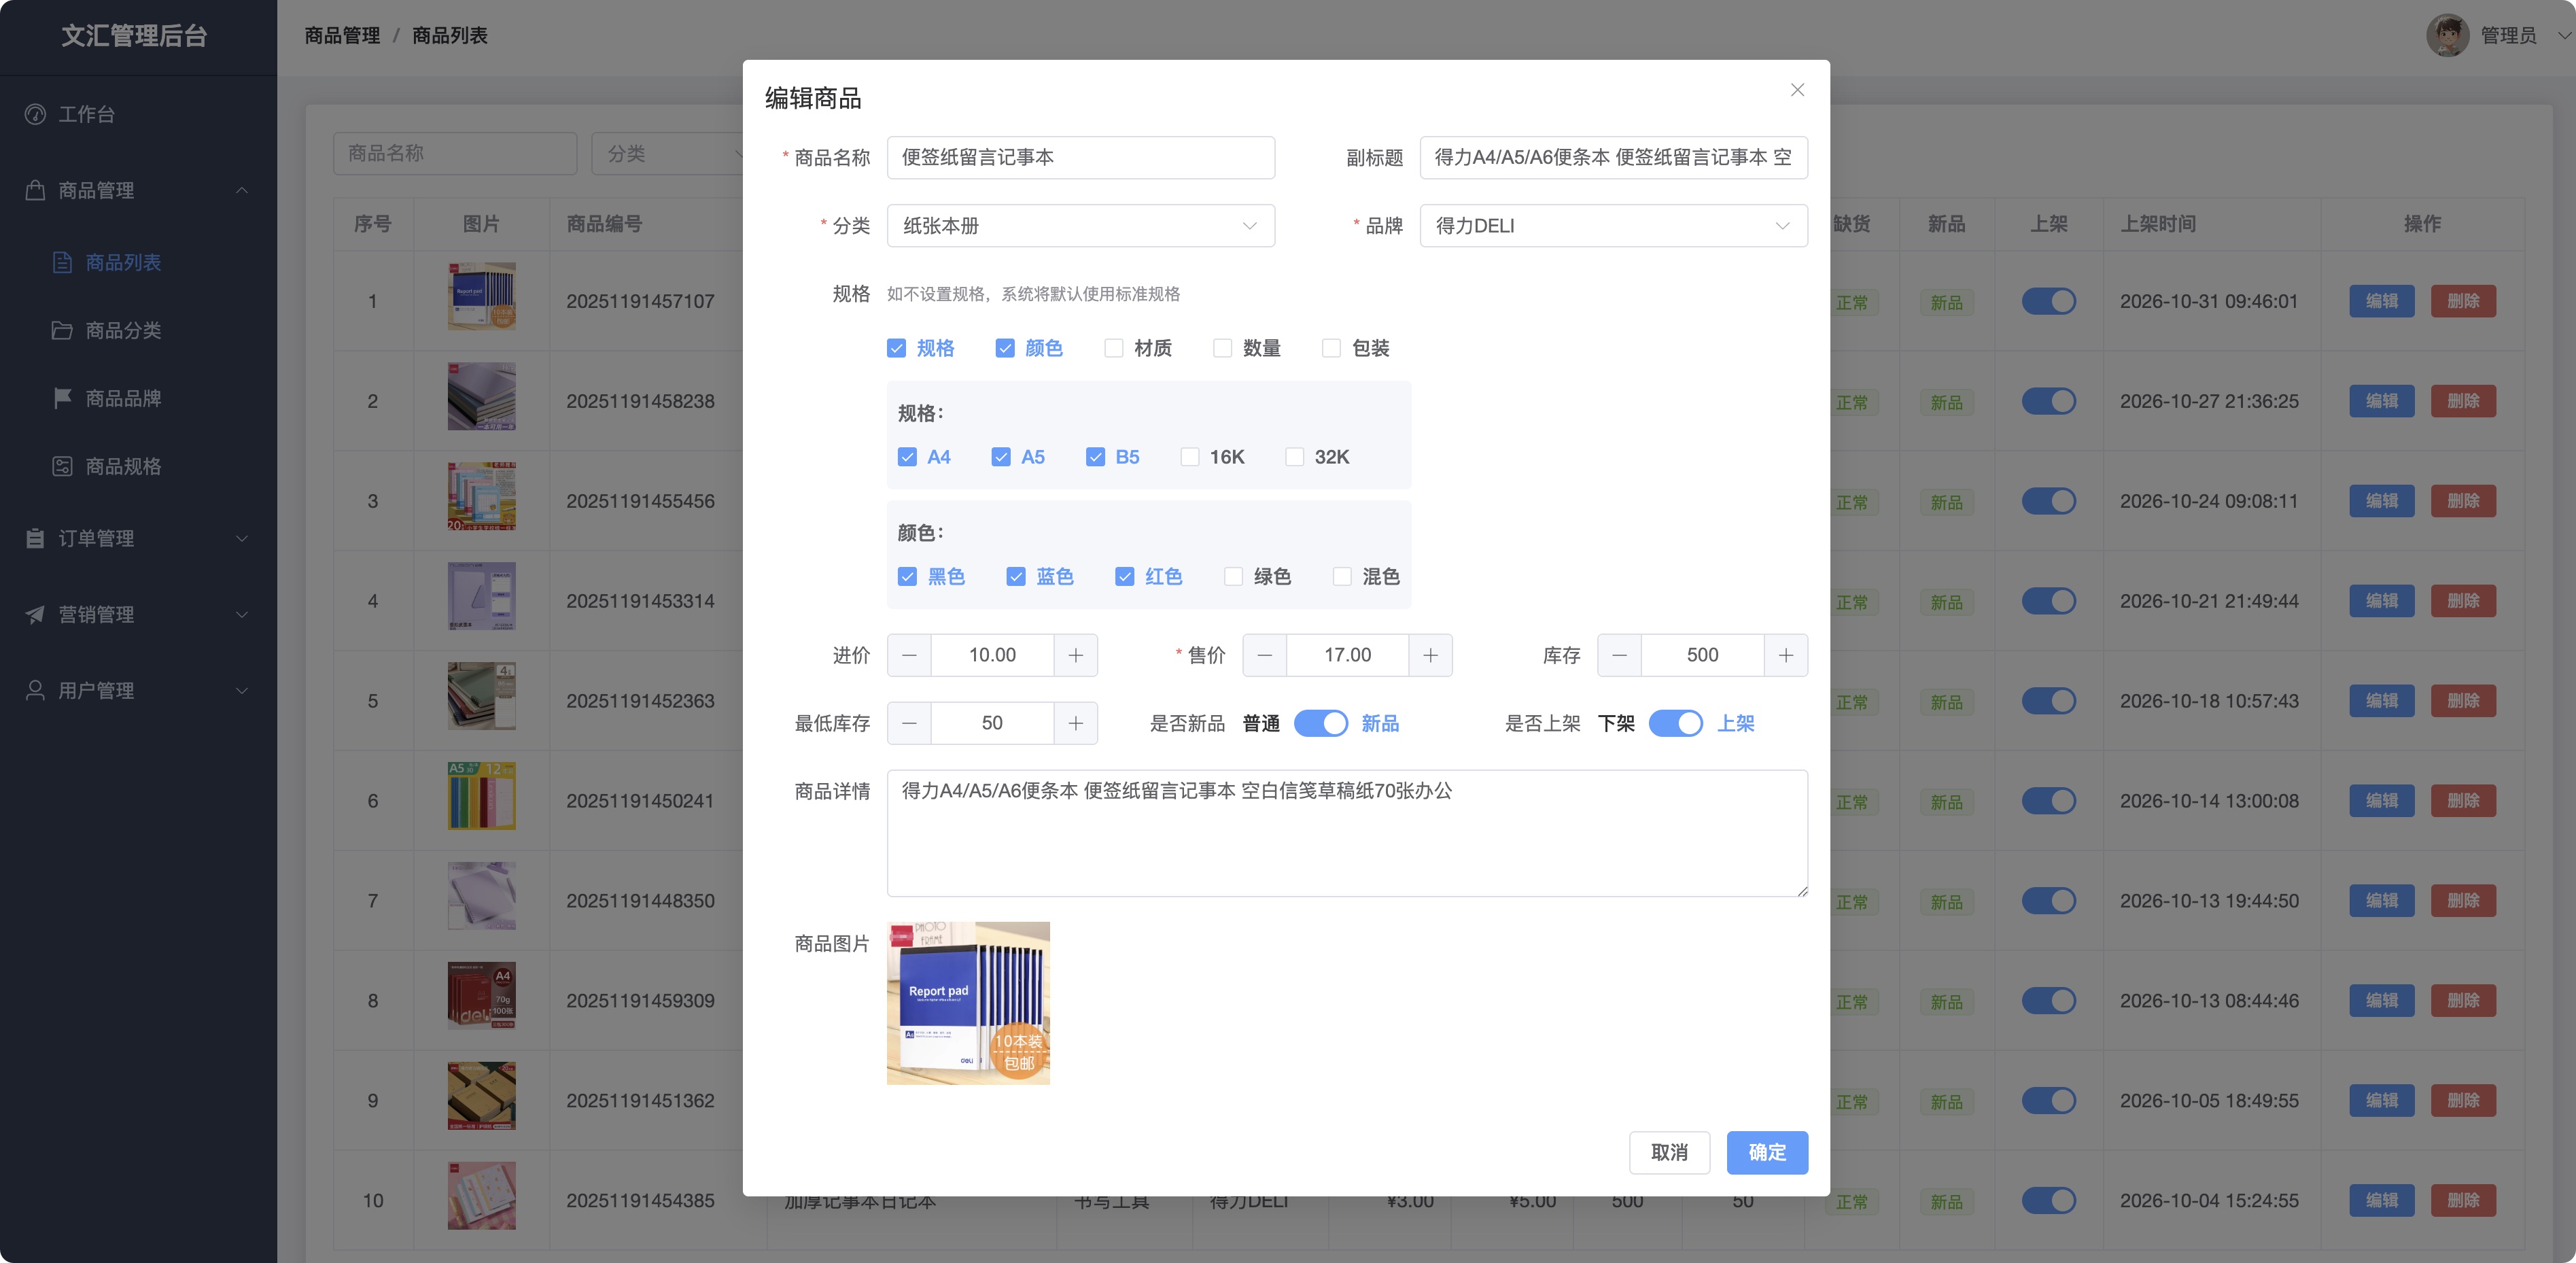Click the 商品品牌 flag icon
2576x1263 pixels.
(x=62, y=398)
